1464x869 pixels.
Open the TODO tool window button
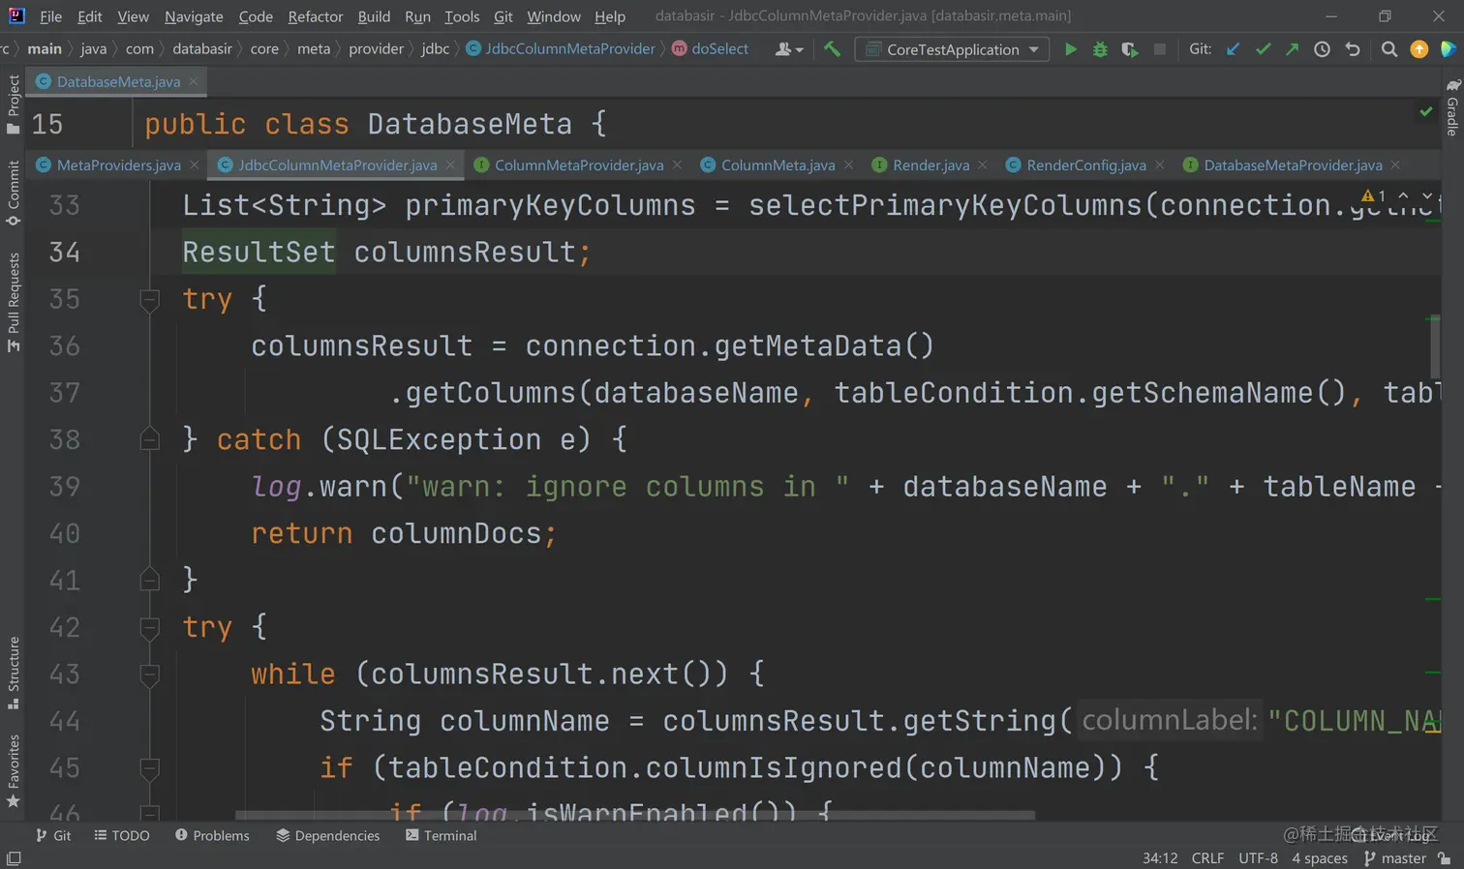click(x=122, y=835)
